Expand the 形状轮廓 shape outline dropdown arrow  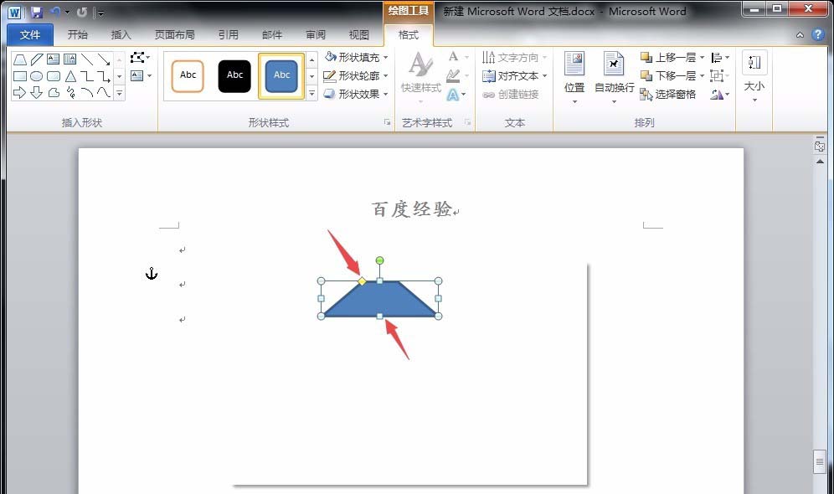pyautogui.click(x=386, y=76)
